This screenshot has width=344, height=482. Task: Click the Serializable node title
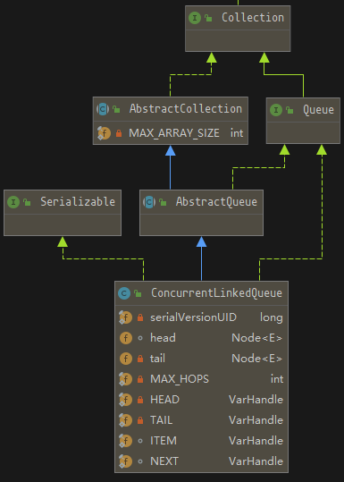78,202
